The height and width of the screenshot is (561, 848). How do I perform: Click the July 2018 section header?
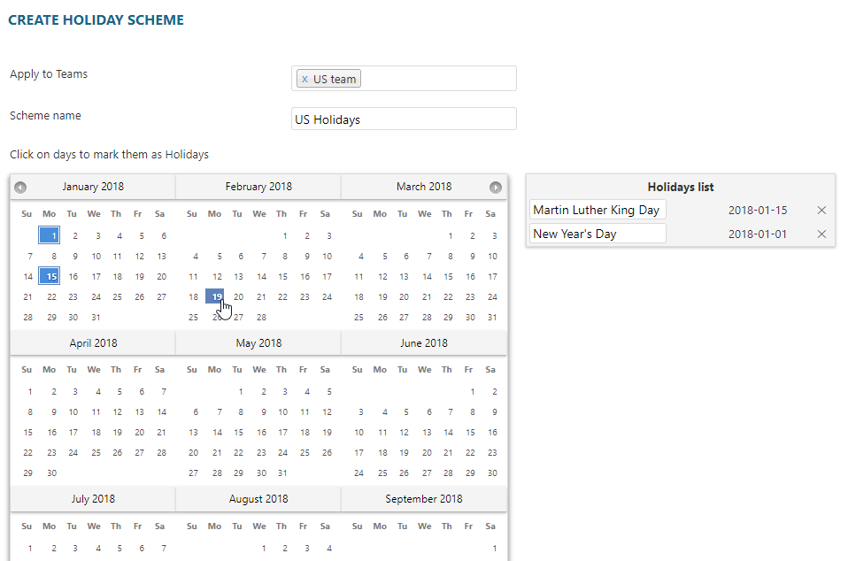tap(93, 498)
